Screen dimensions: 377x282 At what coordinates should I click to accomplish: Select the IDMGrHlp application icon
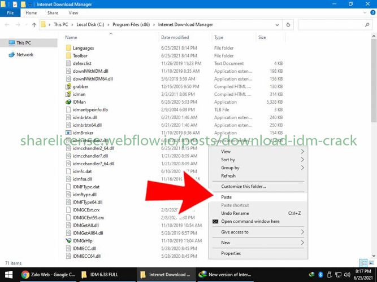tap(68, 240)
